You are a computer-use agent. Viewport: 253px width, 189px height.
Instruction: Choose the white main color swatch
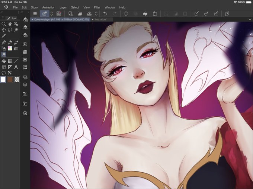point(3,80)
